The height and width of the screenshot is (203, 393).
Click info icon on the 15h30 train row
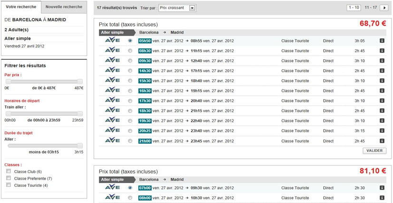[x=382, y=81]
